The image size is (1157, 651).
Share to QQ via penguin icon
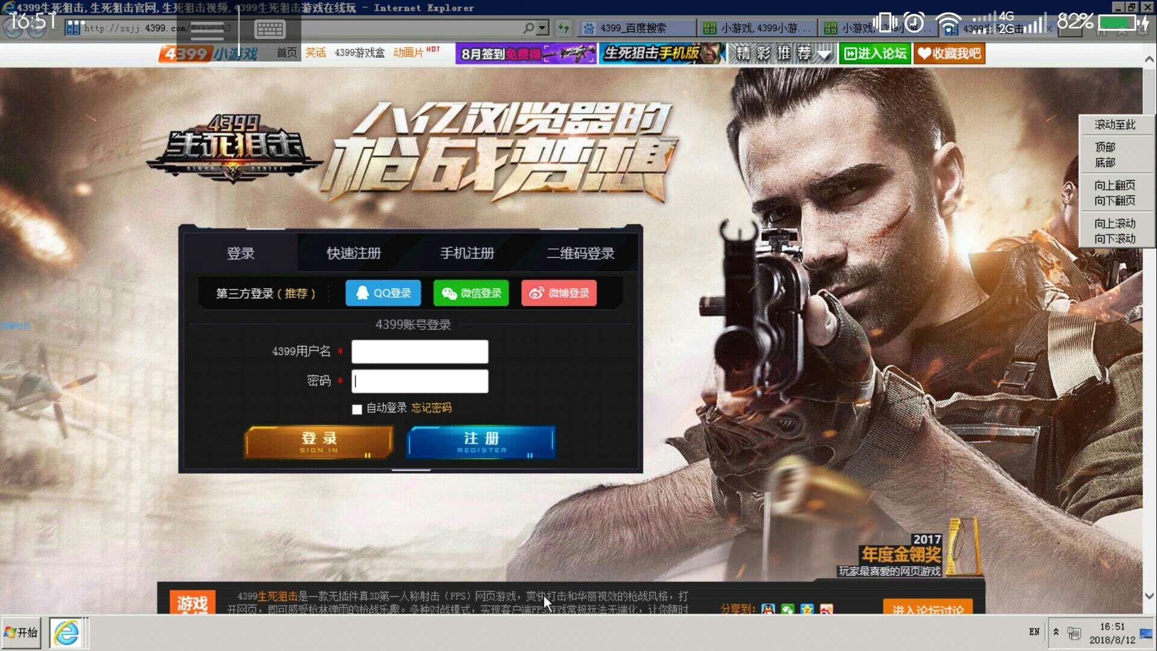[768, 609]
